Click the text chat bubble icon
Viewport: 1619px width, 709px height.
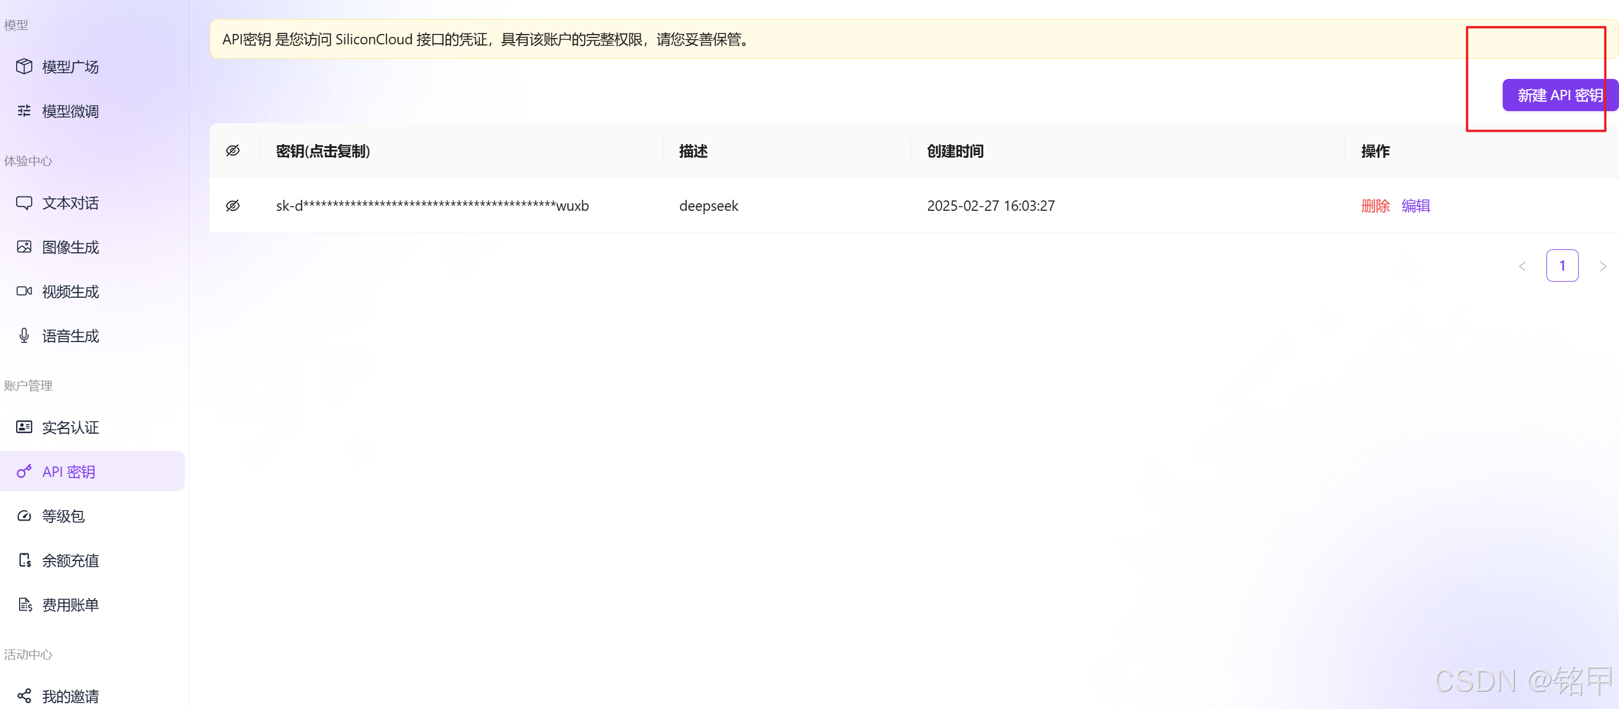pos(24,203)
